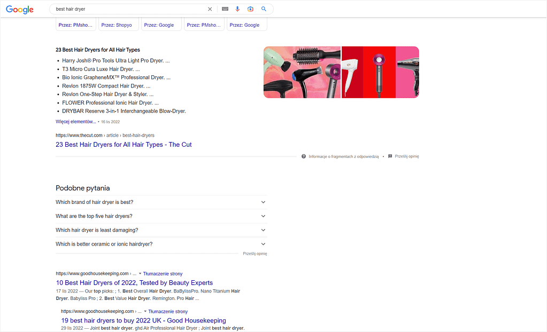Click the magnifying glass search icon

pos(263,9)
